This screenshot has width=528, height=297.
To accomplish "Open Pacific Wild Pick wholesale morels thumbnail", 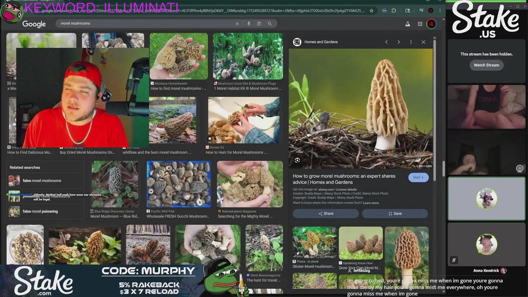I will tap(179, 184).
